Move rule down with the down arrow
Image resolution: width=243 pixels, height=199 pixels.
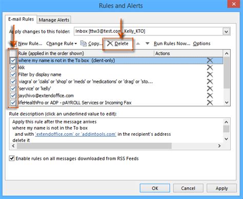[x=148, y=44]
